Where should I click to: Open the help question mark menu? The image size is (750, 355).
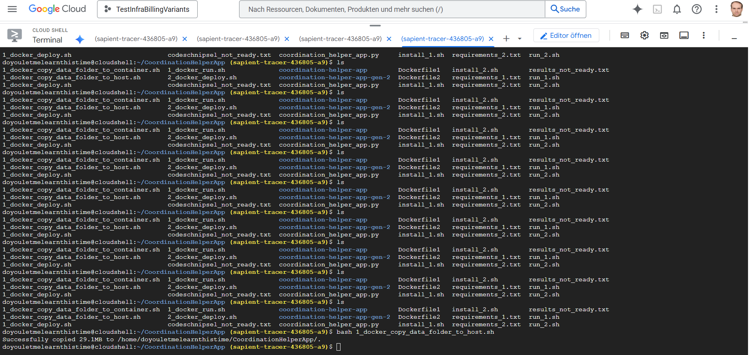[x=697, y=9]
